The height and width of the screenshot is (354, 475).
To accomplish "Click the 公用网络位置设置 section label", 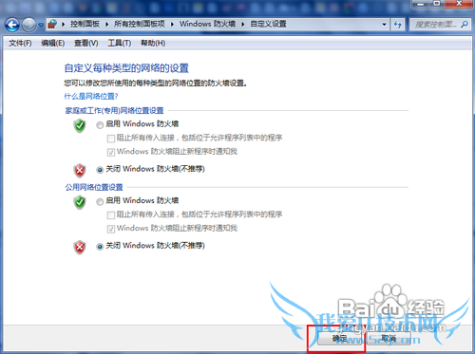I will (x=94, y=187).
